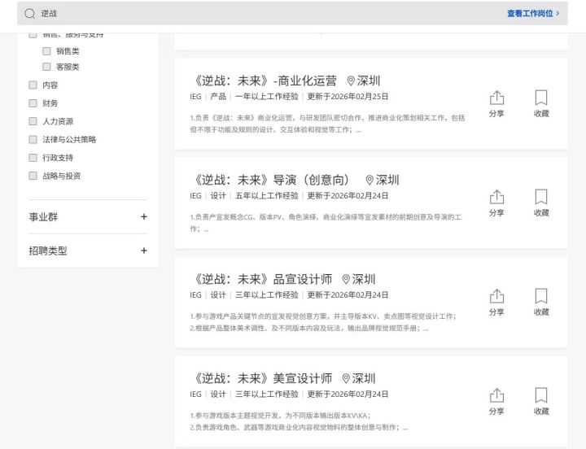Click the search field containing 逆战
The height and width of the screenshot is (449, 586).
[244, 14]
